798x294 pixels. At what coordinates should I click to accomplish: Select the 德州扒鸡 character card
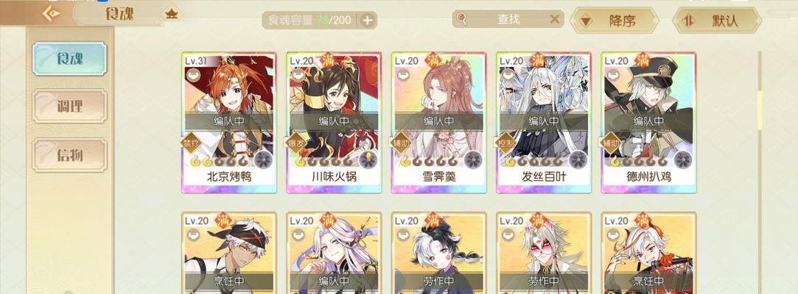(x=648, y=122)
